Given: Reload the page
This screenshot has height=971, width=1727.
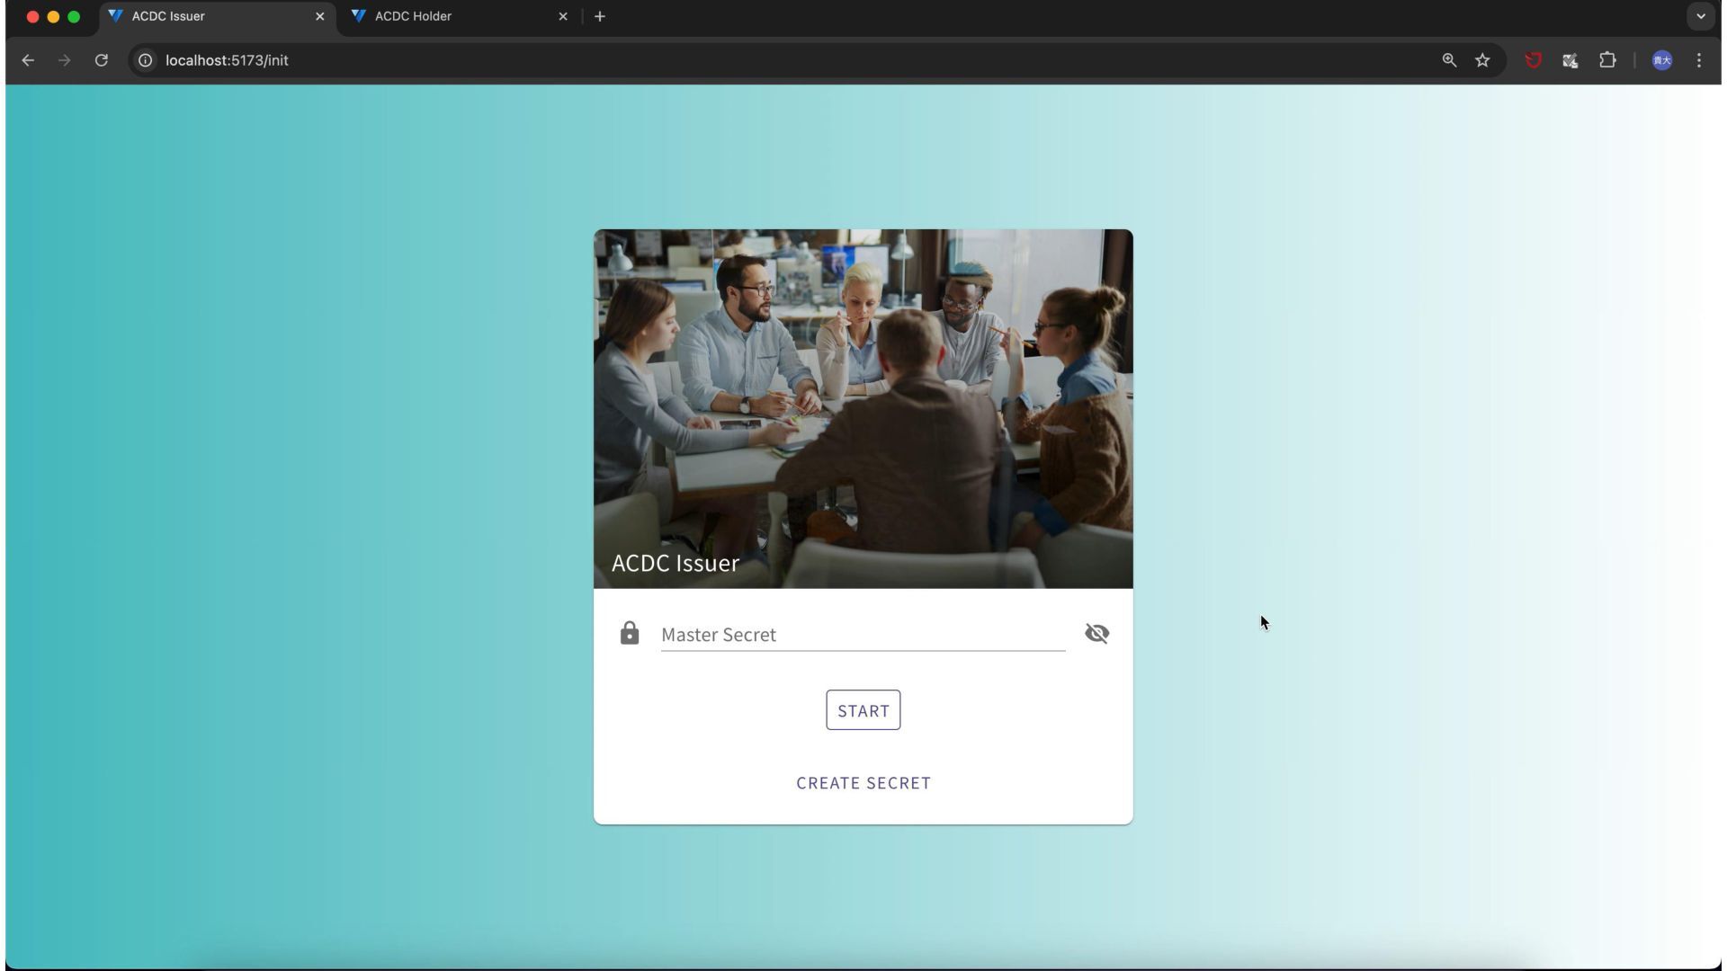Looking at the screenshot, I should click(102, 60).
